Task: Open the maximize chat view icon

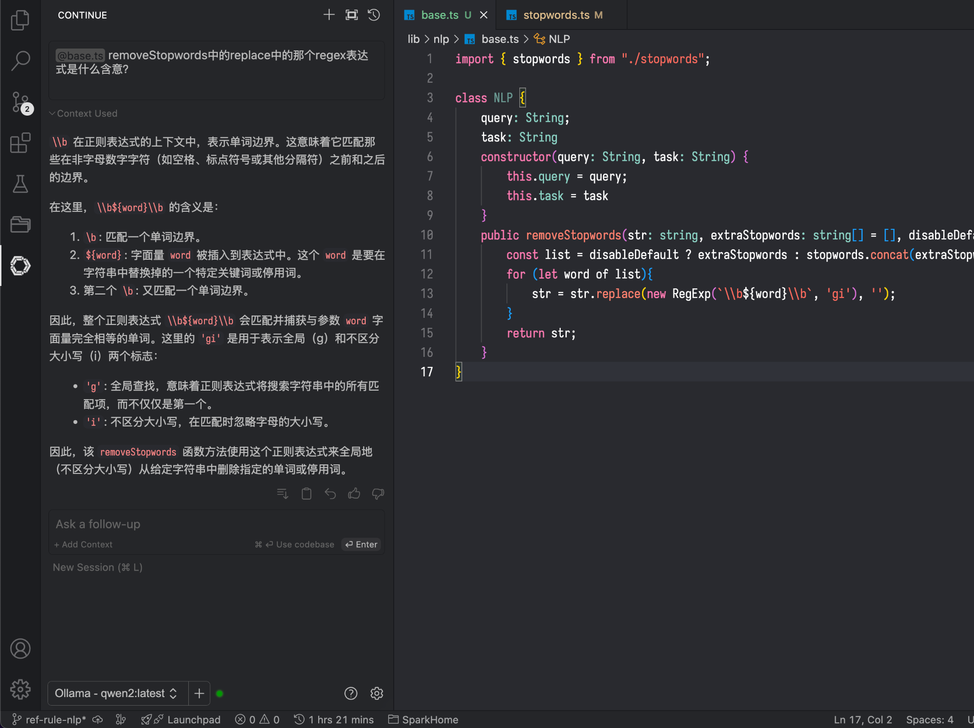Action: [x=351, y=15]
